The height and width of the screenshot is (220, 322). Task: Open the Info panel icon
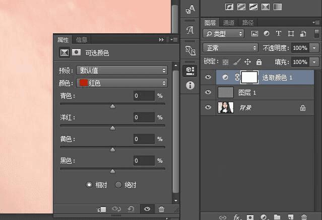pos(190,85)
